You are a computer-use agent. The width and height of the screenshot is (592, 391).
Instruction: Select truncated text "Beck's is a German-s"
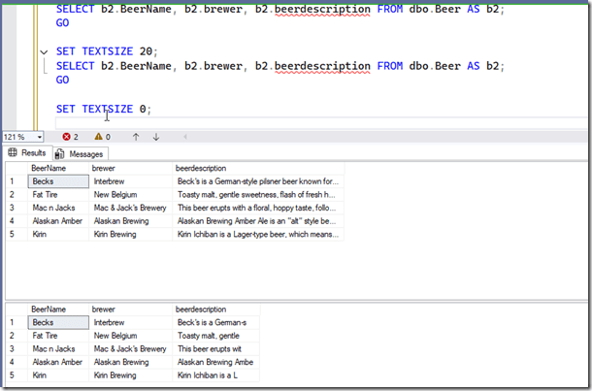[x=216, y=323]
